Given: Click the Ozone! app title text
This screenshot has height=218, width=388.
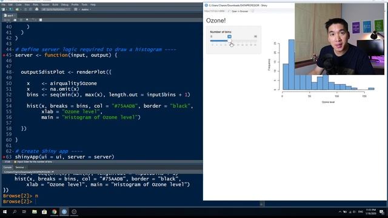Looking at the screenshot, I should pyautogui.click(x=216, y=21).
